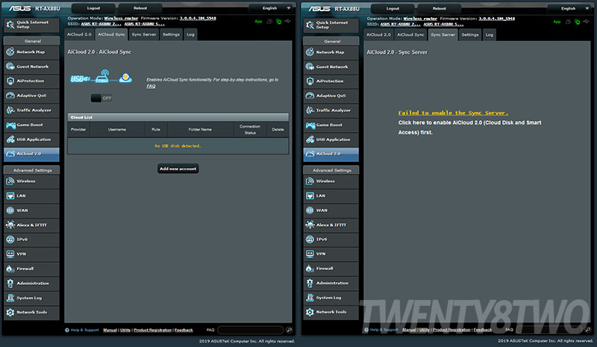Click 'Failed to enable the Sync Server' link

click(x=453, y=113)
